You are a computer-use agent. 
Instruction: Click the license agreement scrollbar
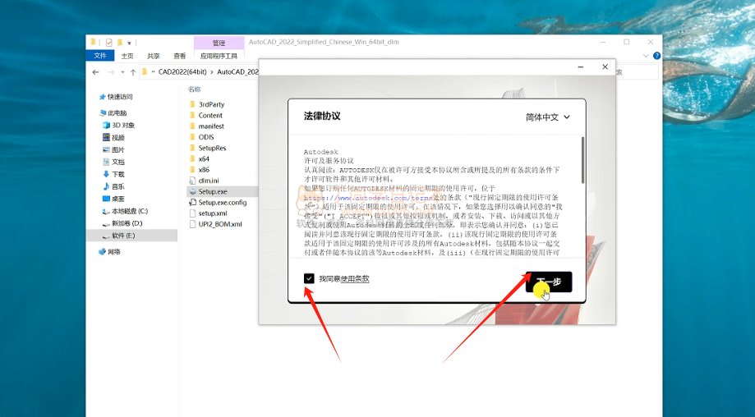point(583,161)
